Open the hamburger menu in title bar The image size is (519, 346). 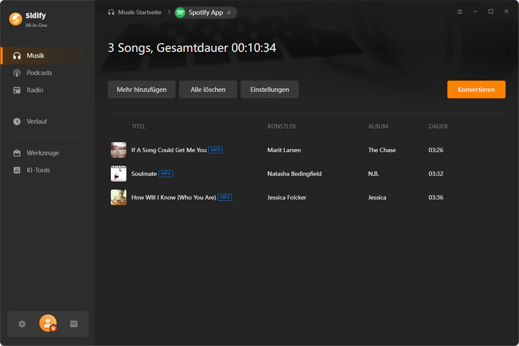pos(460,12)
